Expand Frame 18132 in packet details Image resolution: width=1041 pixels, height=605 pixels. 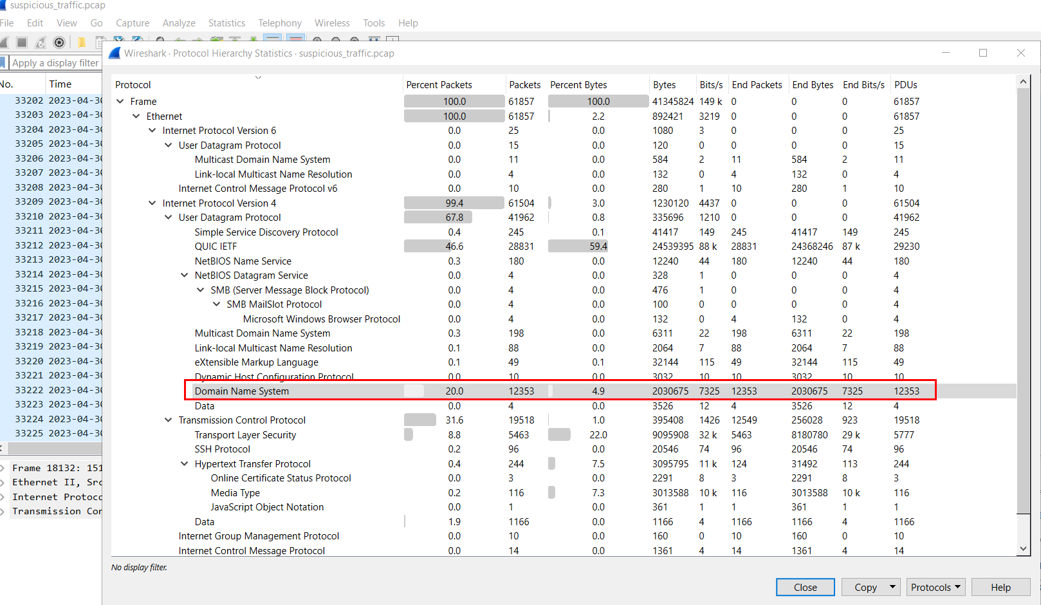(x=3, y=468)
